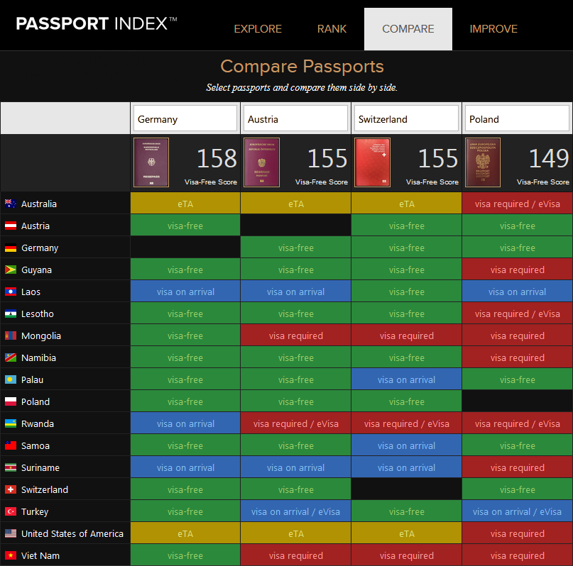Click the United States of America flag
This screenshot has height=566, width=573.
[x=11, y=534]
